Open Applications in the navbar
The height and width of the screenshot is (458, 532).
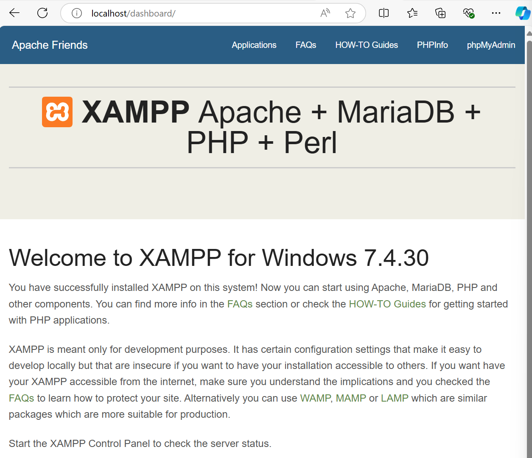254,45
